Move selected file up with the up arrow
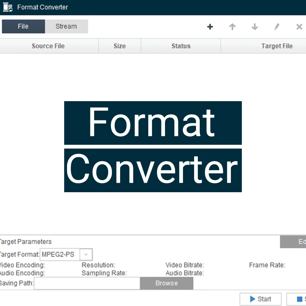Viewport: 306px width, 306px height. point(232,27)
